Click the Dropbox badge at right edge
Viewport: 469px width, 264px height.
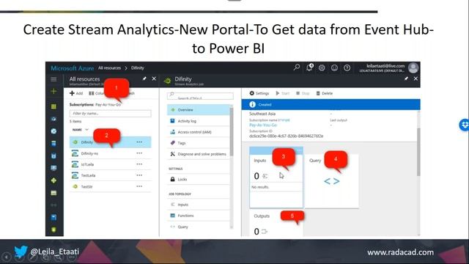(x=464, y=125)
